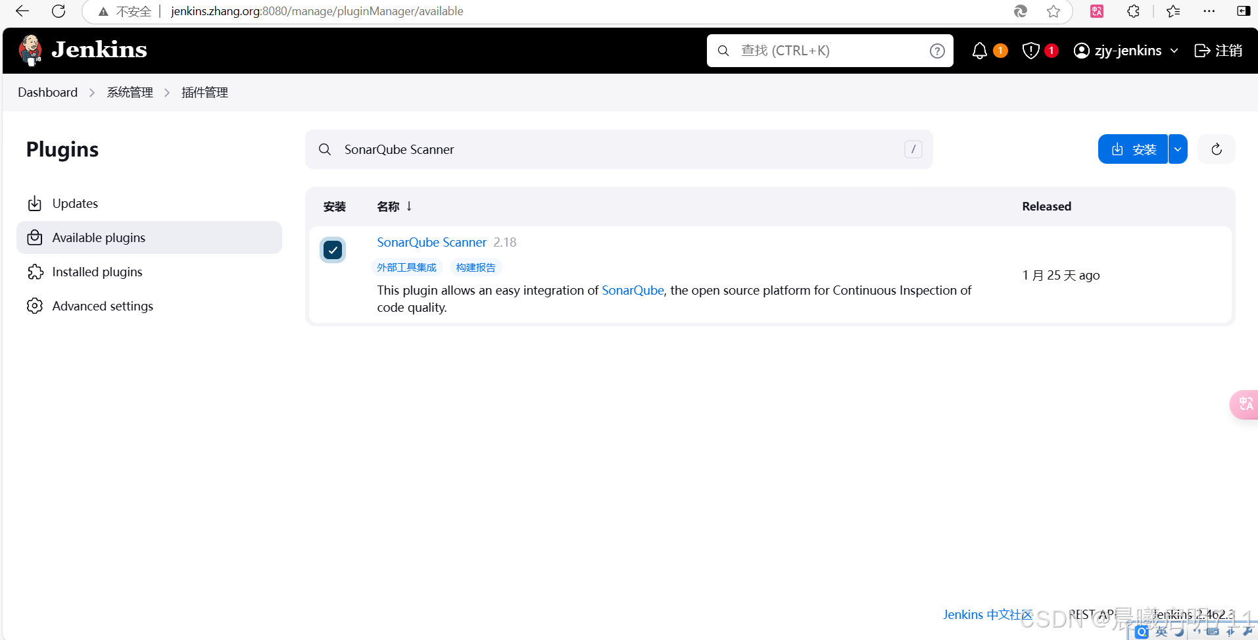Viewport: 1258px width, 640px height.
Task: Click the Edge copilot refresh icon in address bar
Action: click(1021, 11)
